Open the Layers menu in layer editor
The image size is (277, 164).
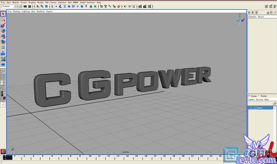point(251,100)
